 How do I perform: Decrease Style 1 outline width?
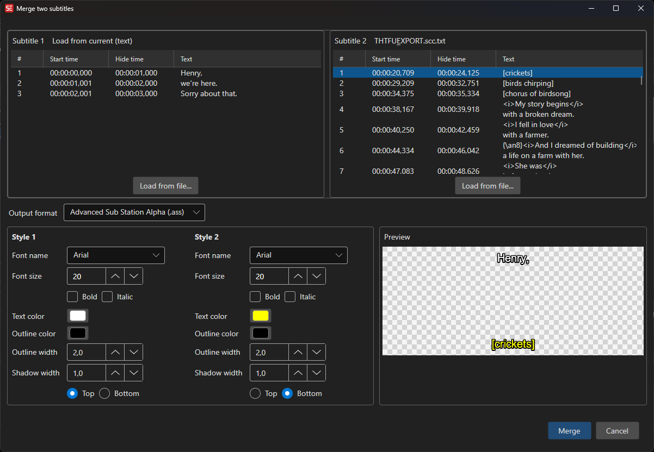(x=134, y=352)
